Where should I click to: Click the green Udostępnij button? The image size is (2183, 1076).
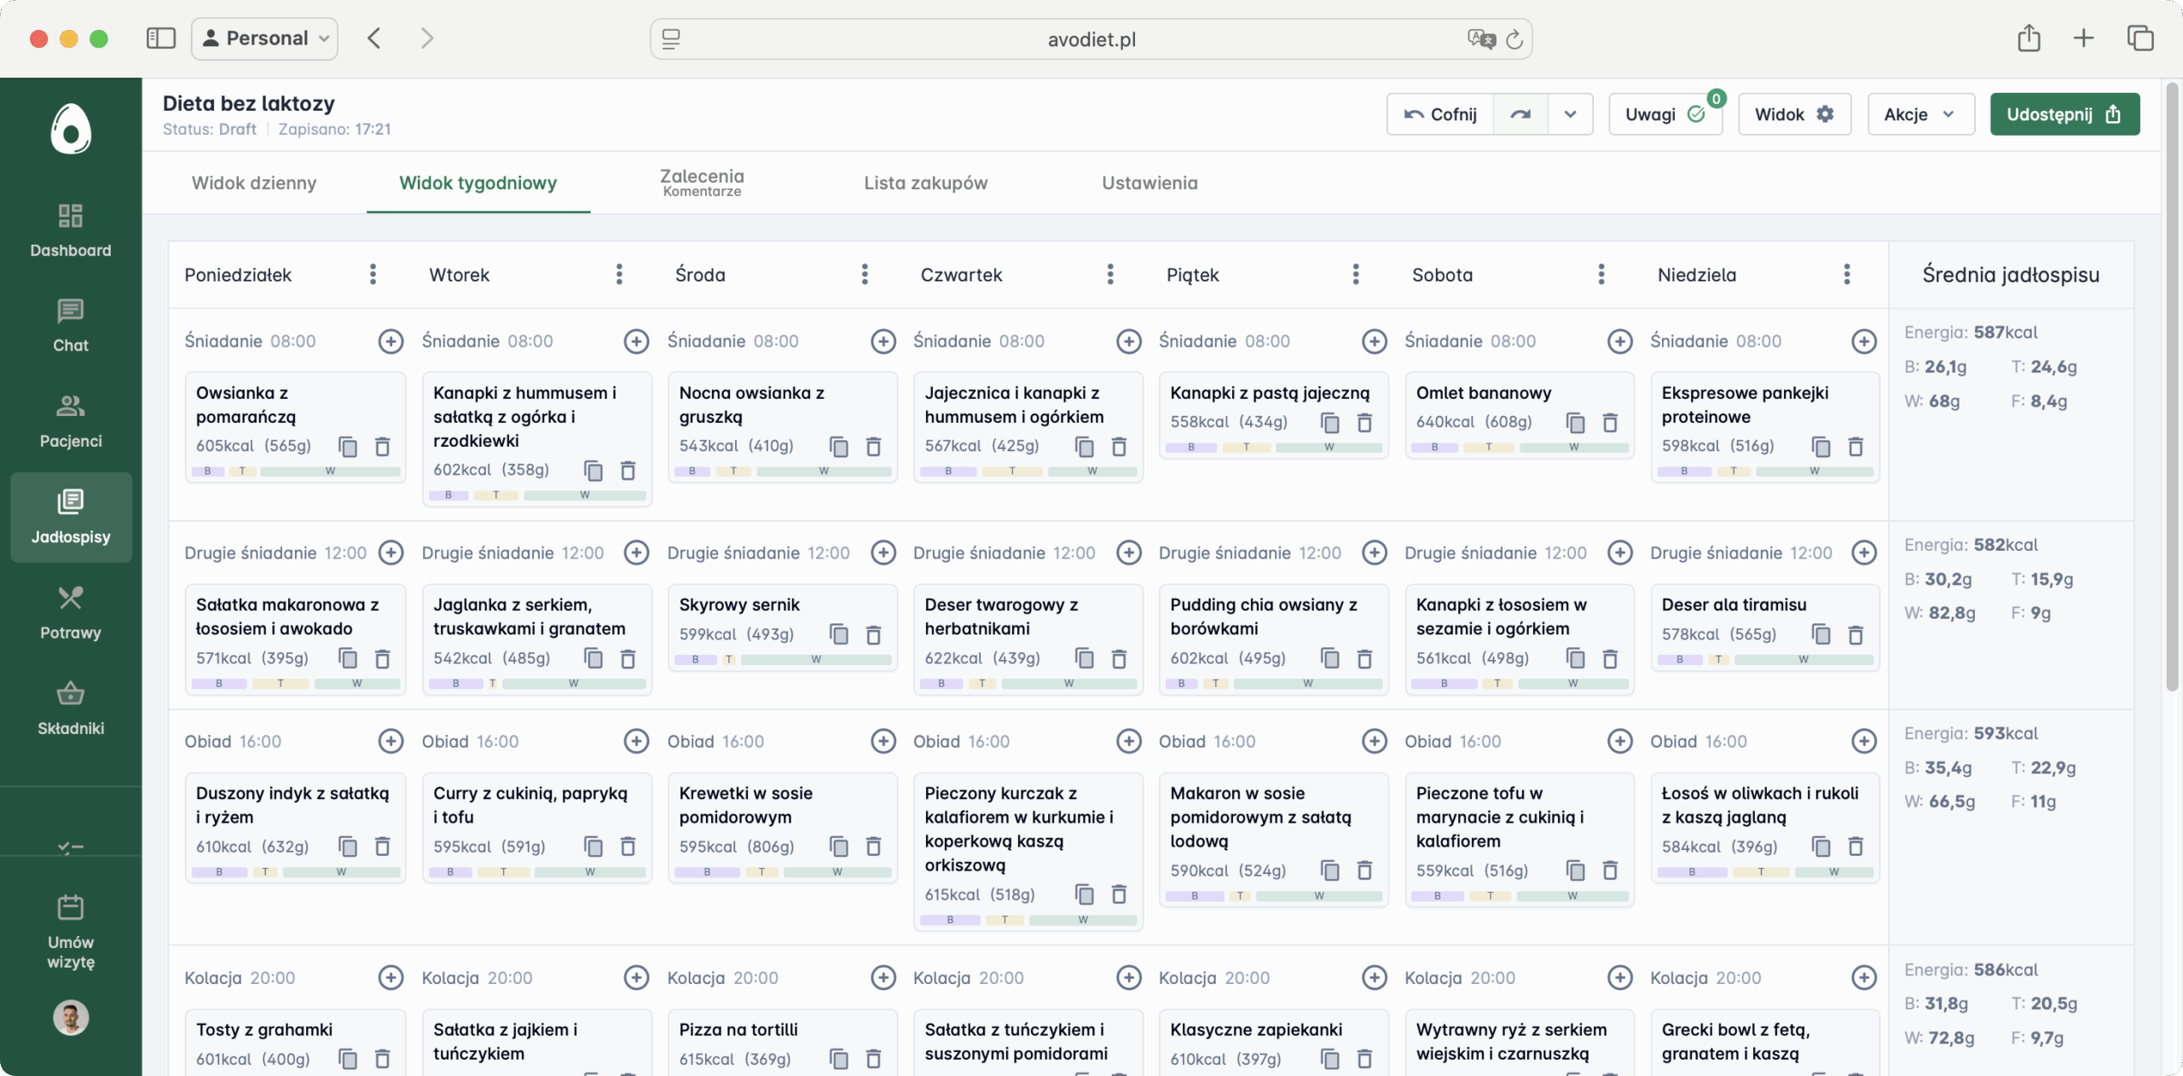pos(2064,114)
